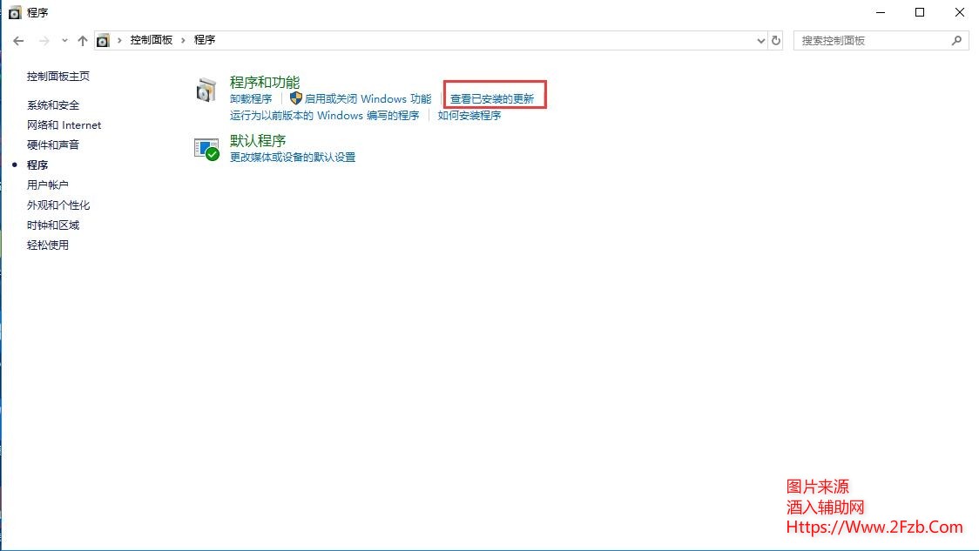Click the window icon in title bar

(x=15, y=12)
